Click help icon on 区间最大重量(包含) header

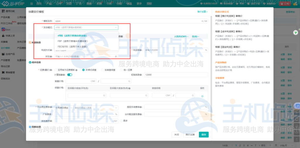[x=129, y=88]
